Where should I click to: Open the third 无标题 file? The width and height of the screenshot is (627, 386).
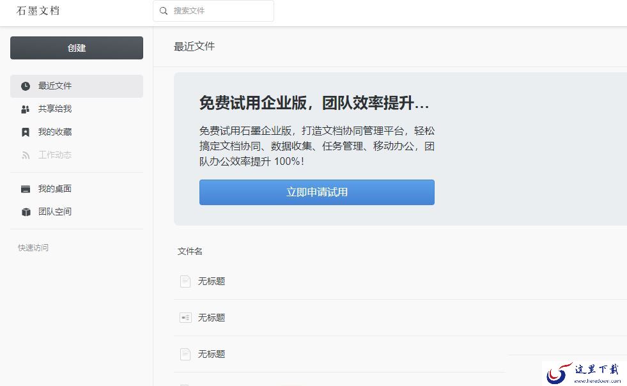tap(212, 354)
